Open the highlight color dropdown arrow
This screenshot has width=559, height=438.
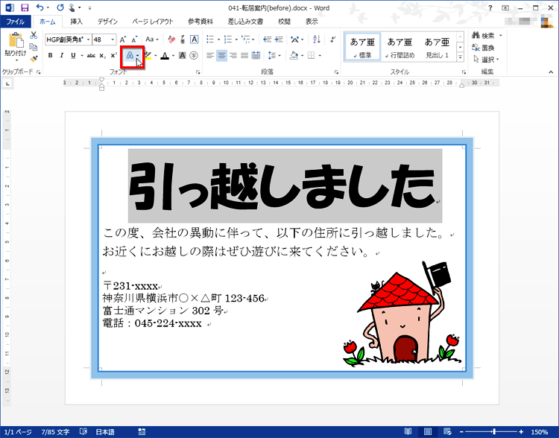(156, 56)
